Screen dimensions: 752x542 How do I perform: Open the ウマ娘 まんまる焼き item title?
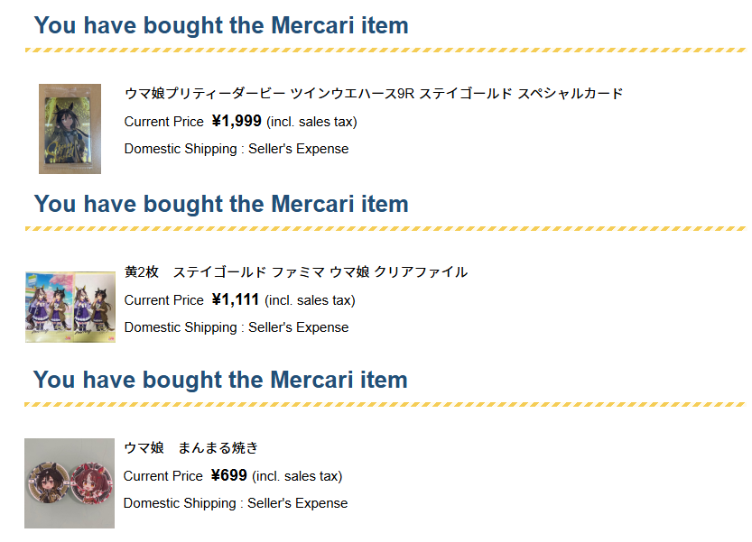point(191,447)
